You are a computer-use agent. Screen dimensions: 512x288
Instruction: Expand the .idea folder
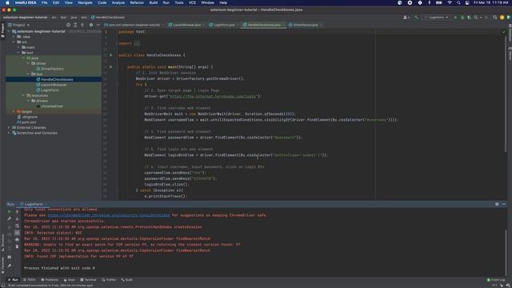[x=14, y=37]
